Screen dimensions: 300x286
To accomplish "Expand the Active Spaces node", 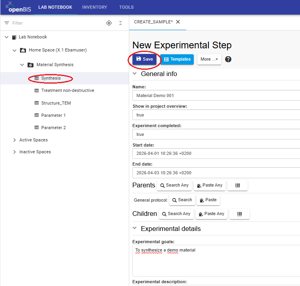I will 15,140.
